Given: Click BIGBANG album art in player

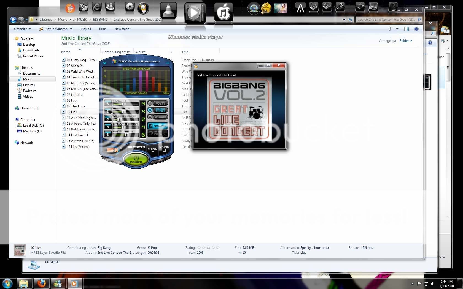Looking at the screenshot, I should click(239, 109).
